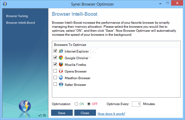185x120 pixels.
Task: Select the Optimization ON radio button
Action: [76, 104]
